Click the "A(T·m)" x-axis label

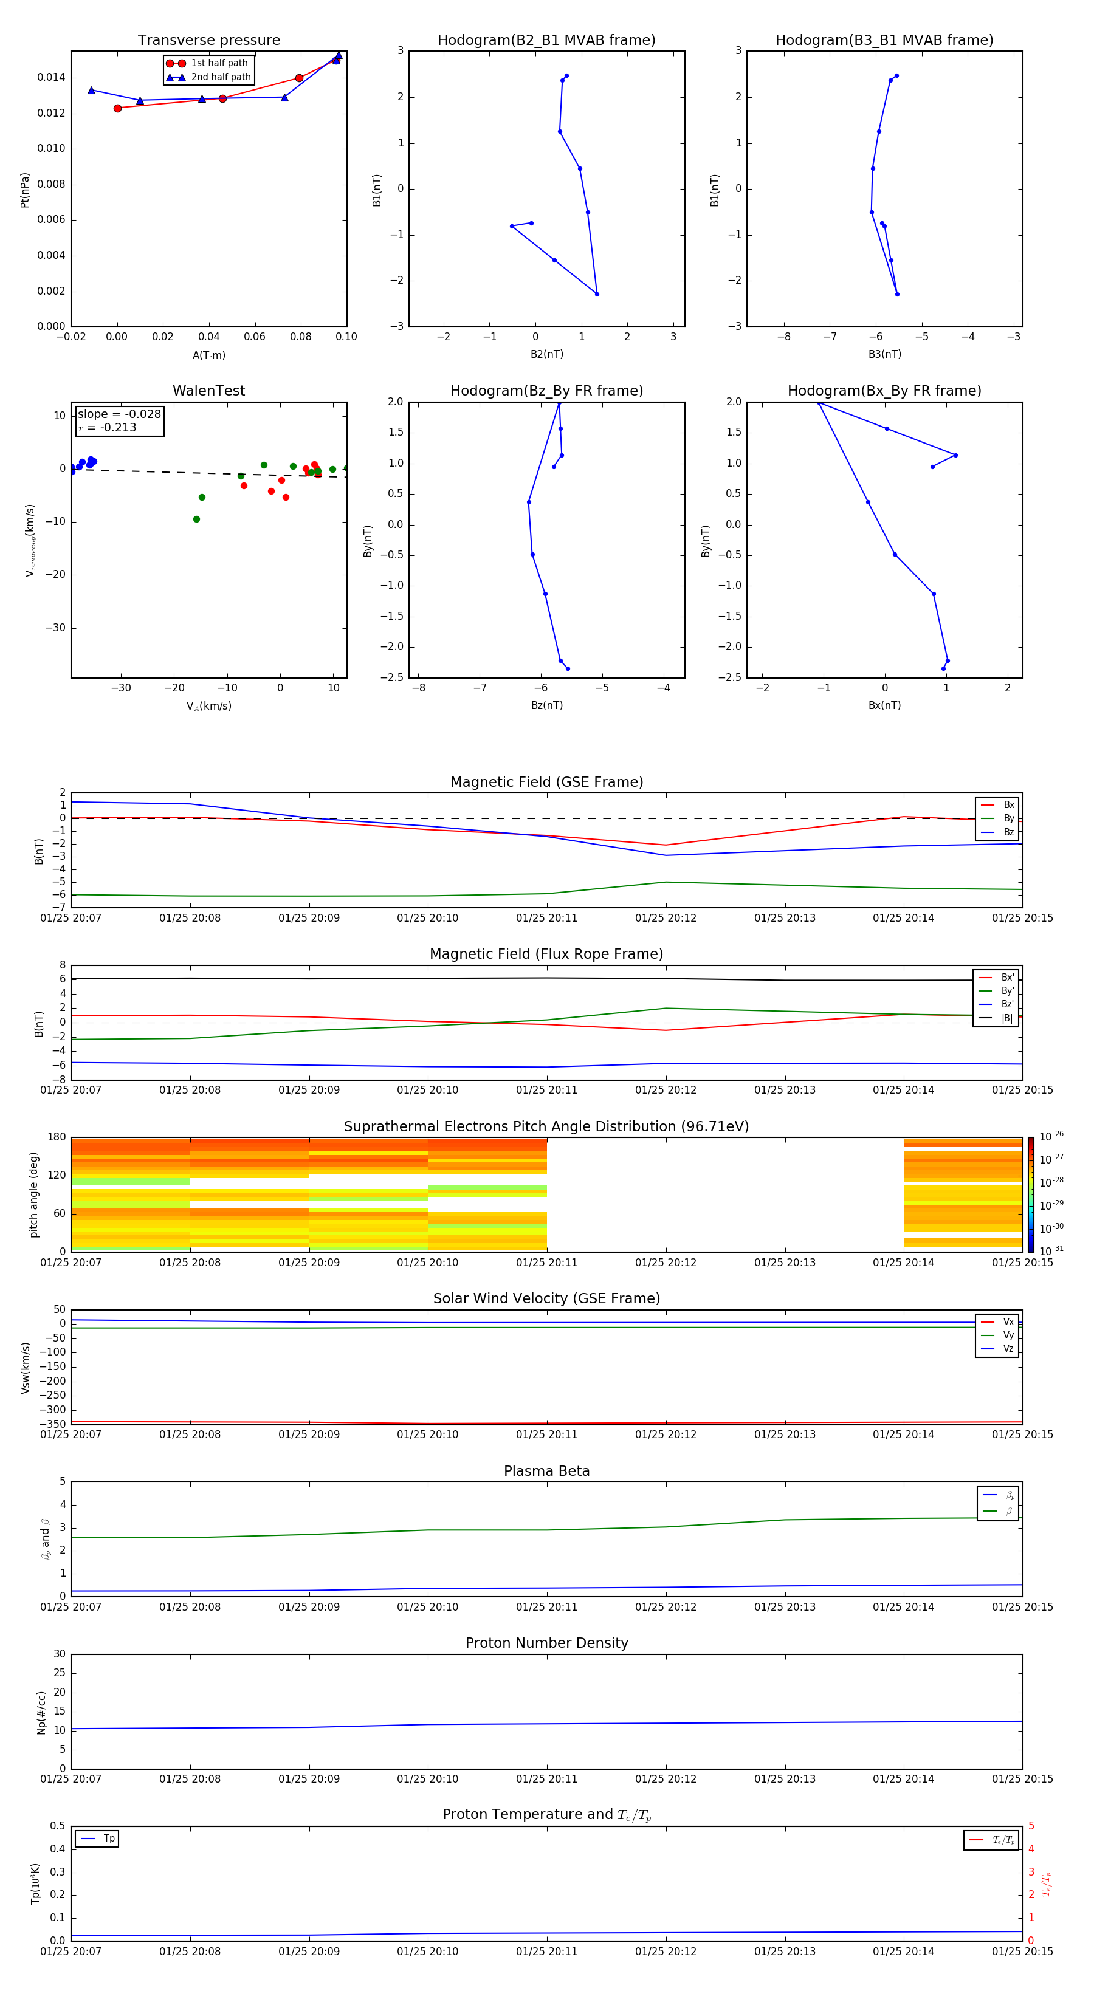[208, 355]
